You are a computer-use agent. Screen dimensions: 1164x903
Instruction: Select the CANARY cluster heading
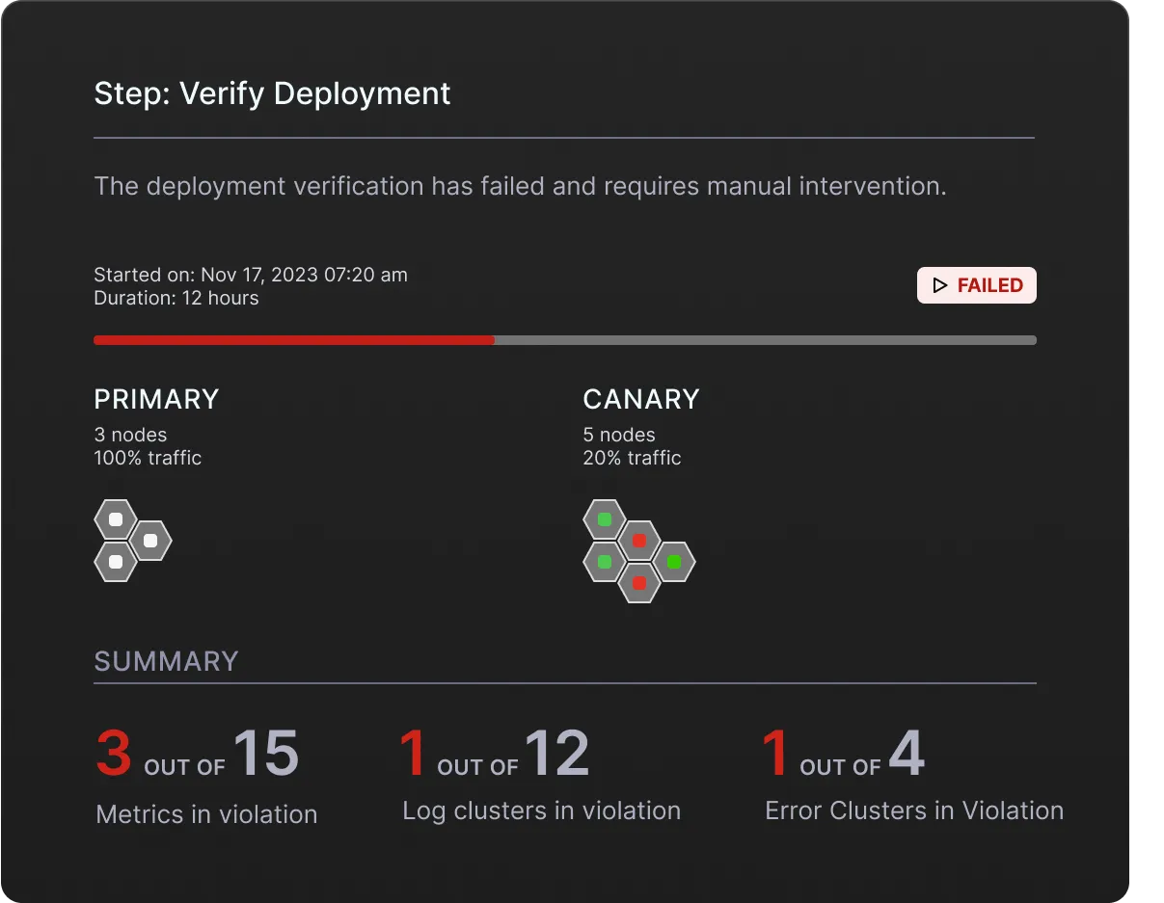click(x=640, y=399)
